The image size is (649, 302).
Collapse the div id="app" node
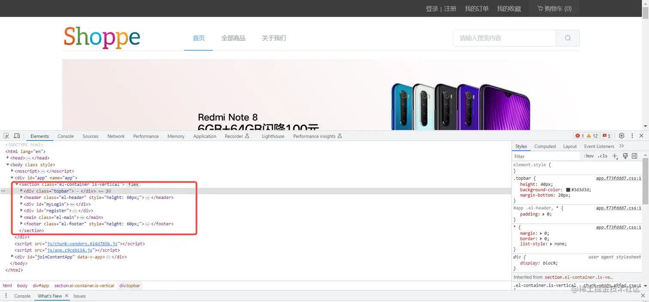12,178
